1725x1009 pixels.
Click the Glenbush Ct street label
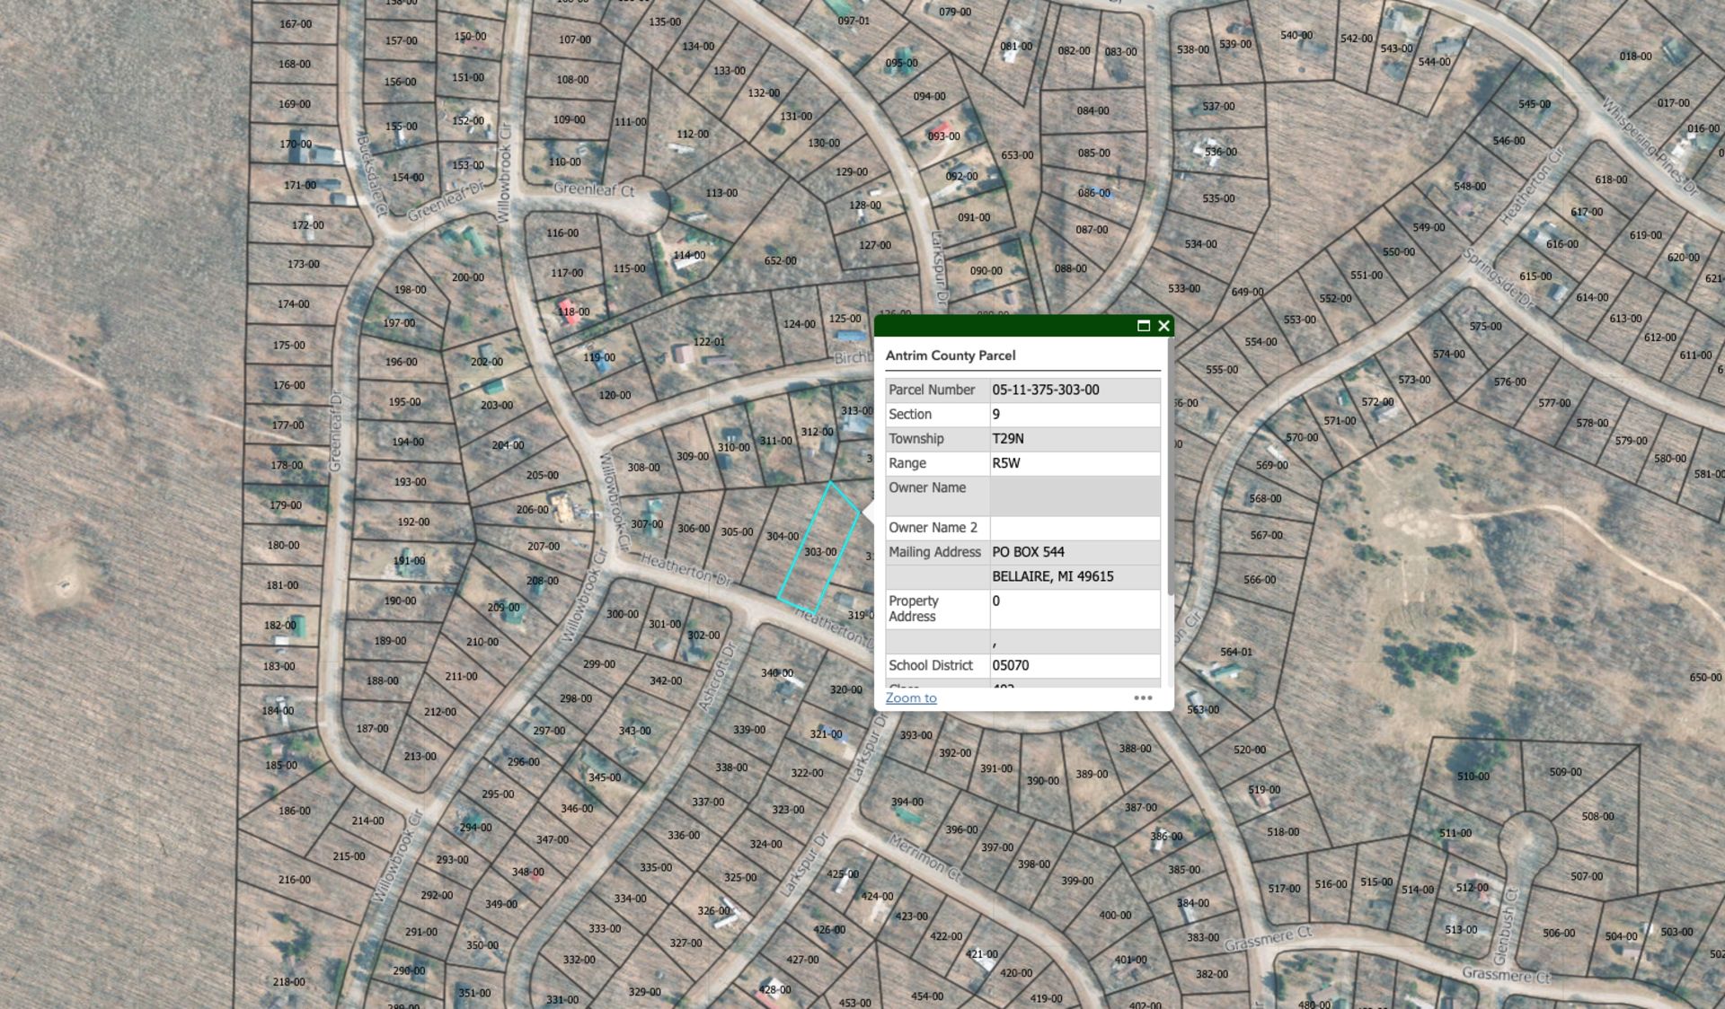(x=1507, y=925)
